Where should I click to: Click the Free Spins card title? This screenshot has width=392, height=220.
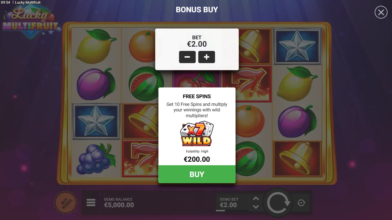[x=197, y=96]
